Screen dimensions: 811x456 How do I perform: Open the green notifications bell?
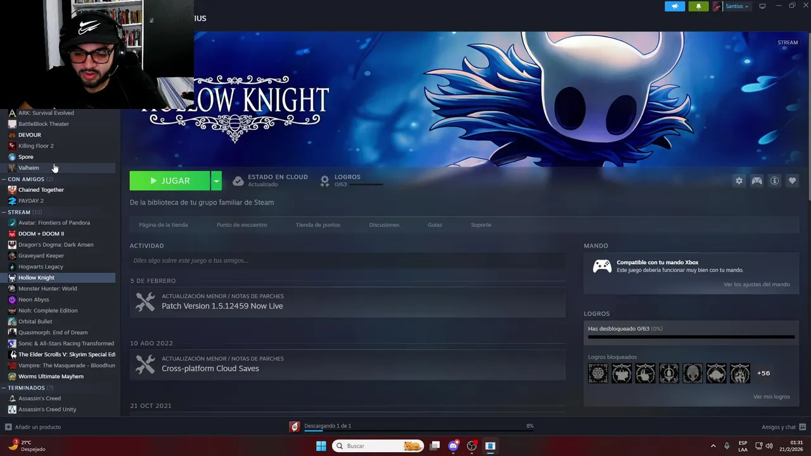(x=698, y=6)
